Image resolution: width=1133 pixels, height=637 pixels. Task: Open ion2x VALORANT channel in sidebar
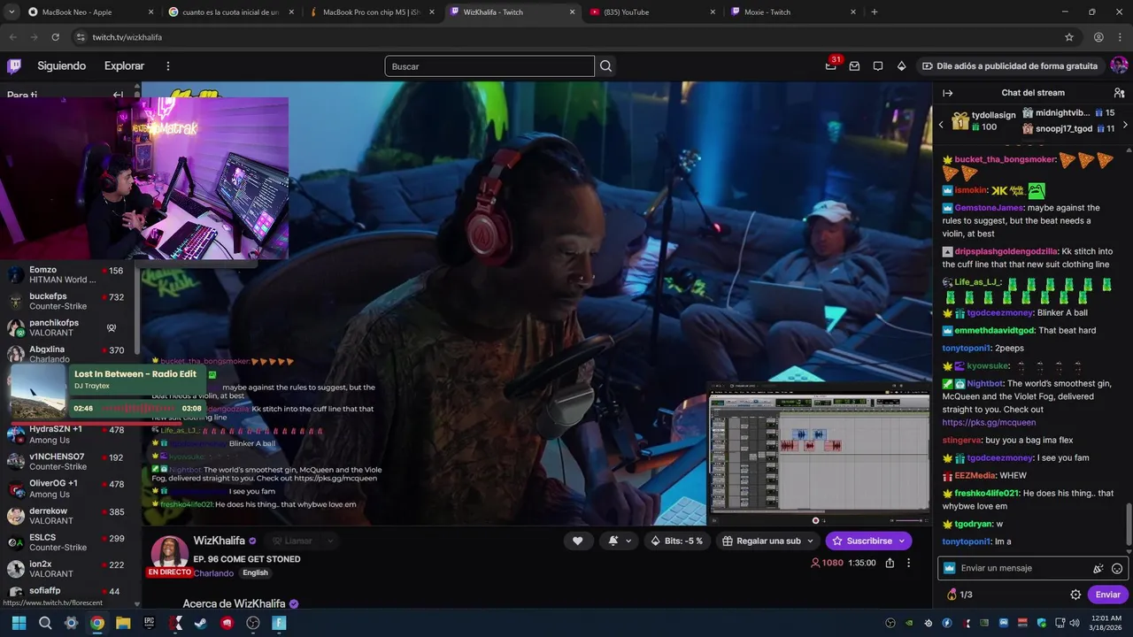68,568
